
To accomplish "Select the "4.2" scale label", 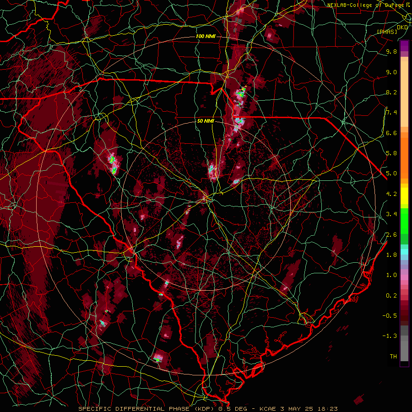I will (x=391, y=194).
